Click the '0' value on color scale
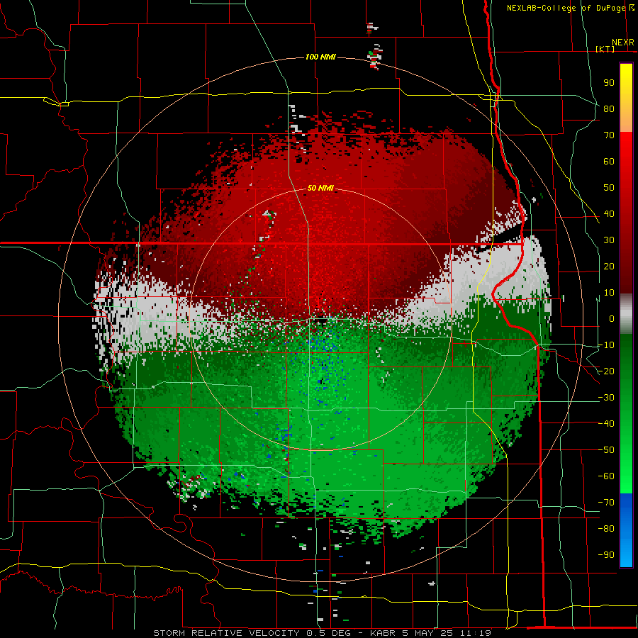 pyautogui.click(x=612, y=319)
